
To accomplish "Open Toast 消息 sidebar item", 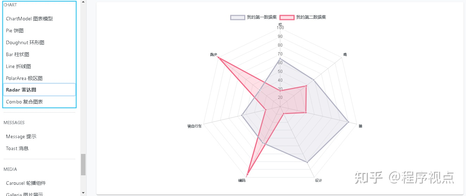I will [x=17, y=148].
